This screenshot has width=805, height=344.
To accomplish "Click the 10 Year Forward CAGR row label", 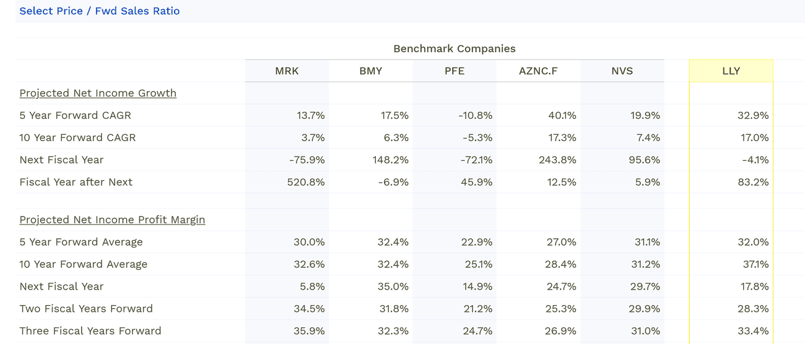I will (x=77, y=137).
